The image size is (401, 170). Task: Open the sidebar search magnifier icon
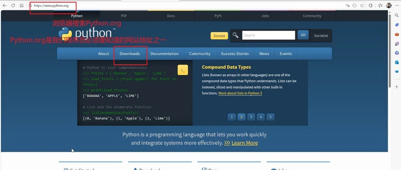[x=397, y=15]
